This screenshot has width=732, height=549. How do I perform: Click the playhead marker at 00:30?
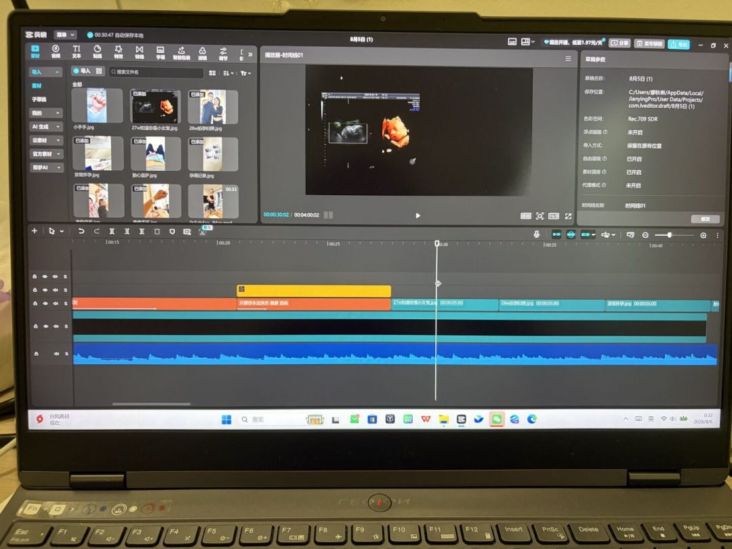(x=437, y=244)
